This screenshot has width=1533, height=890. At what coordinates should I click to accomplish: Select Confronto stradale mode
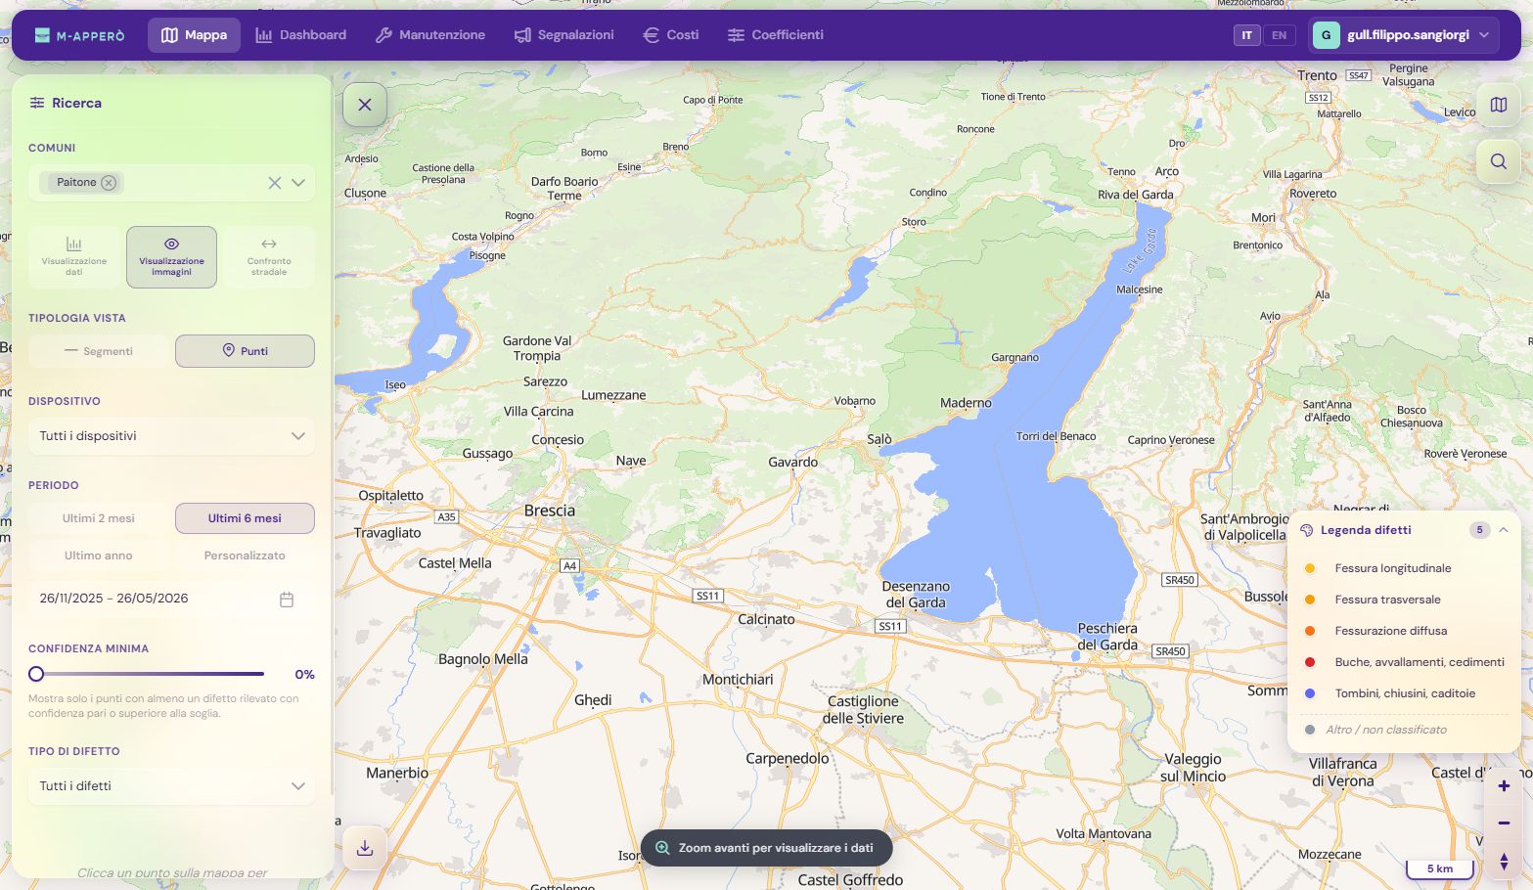269,257
